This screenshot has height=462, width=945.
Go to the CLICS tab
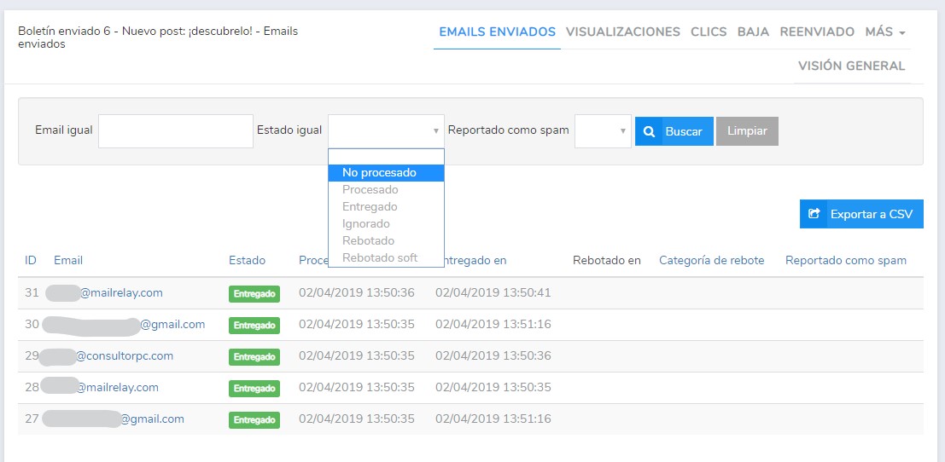(x=709, y=32)
